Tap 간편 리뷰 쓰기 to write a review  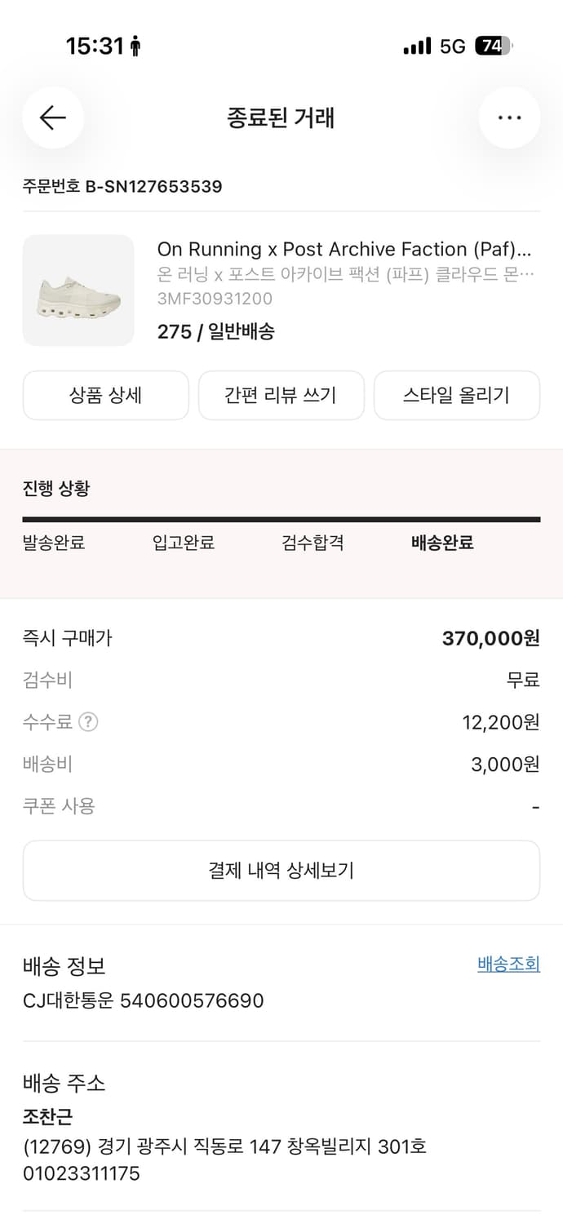coord(281,395)
